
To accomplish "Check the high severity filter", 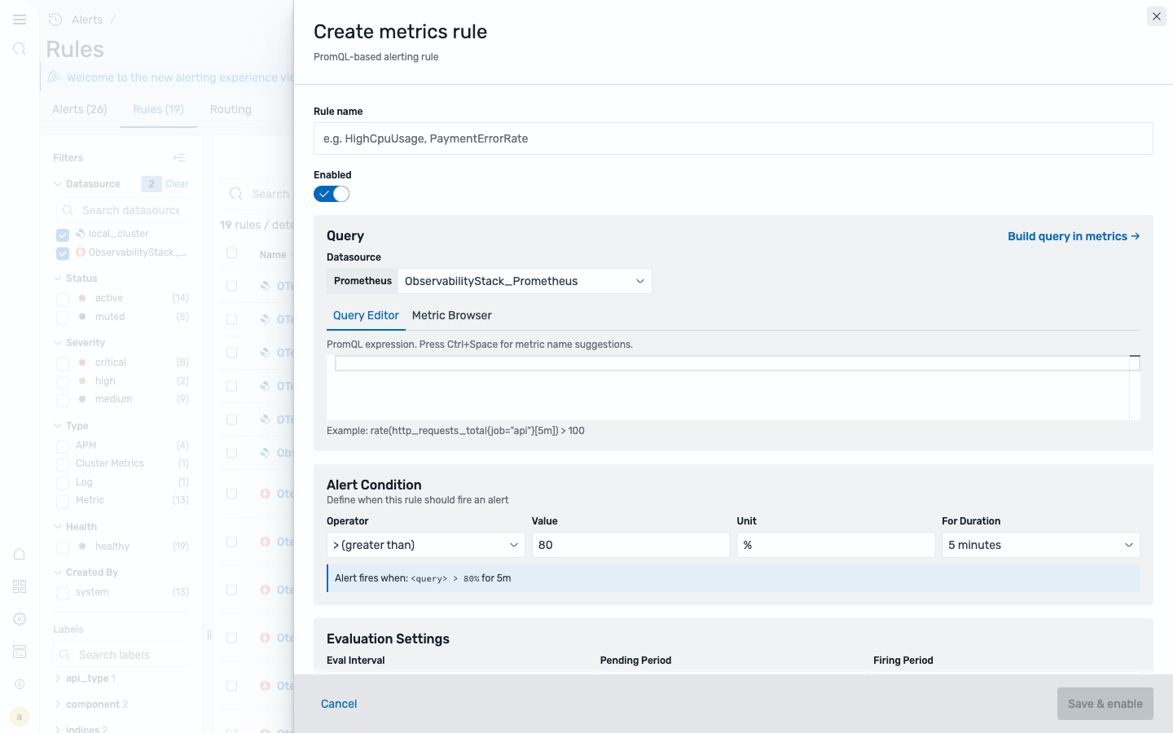I will coord(63,382).
